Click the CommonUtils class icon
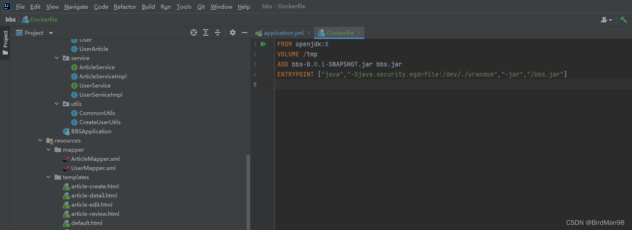 coord(74,113)
